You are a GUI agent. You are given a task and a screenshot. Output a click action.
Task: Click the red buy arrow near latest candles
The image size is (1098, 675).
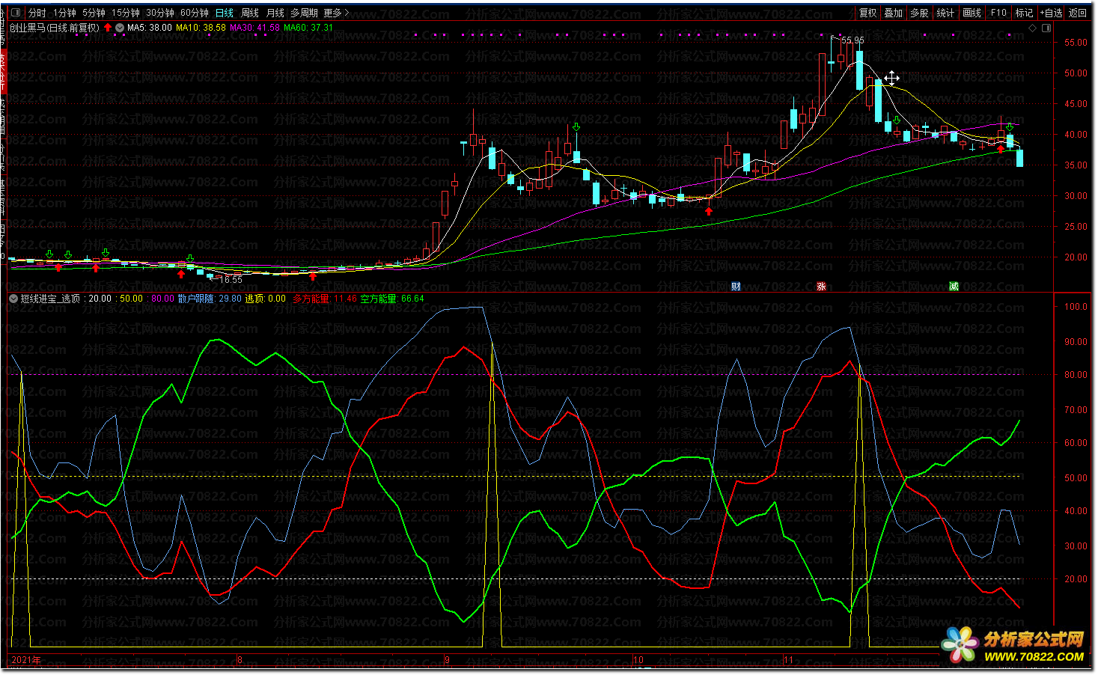1001,150
